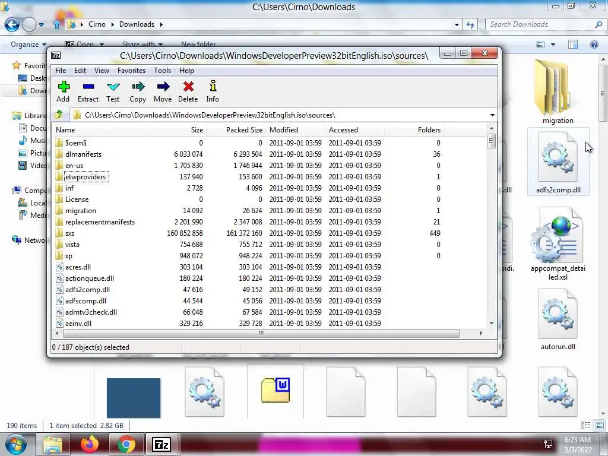The image size is (608, 456).
Task: Select autorun.dll file in Explorer
Action: point(558,320)
